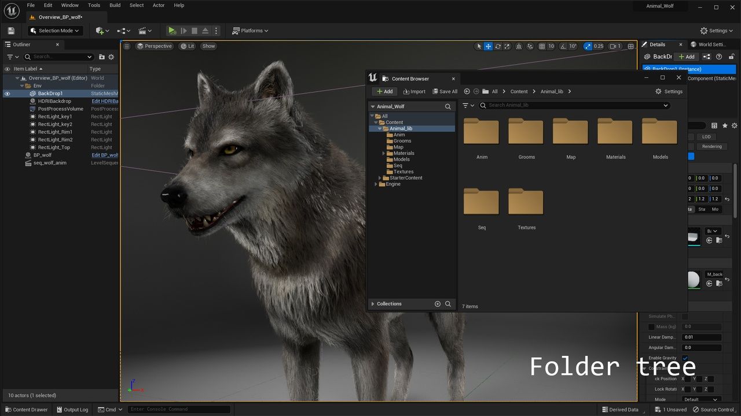Click Import button in Content Browser
This screenshot has width=741, height=416.
click(x=414, y=91)
